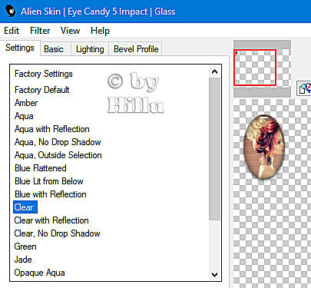
Task: Open the Filter menu
Action: coord(40,31)
